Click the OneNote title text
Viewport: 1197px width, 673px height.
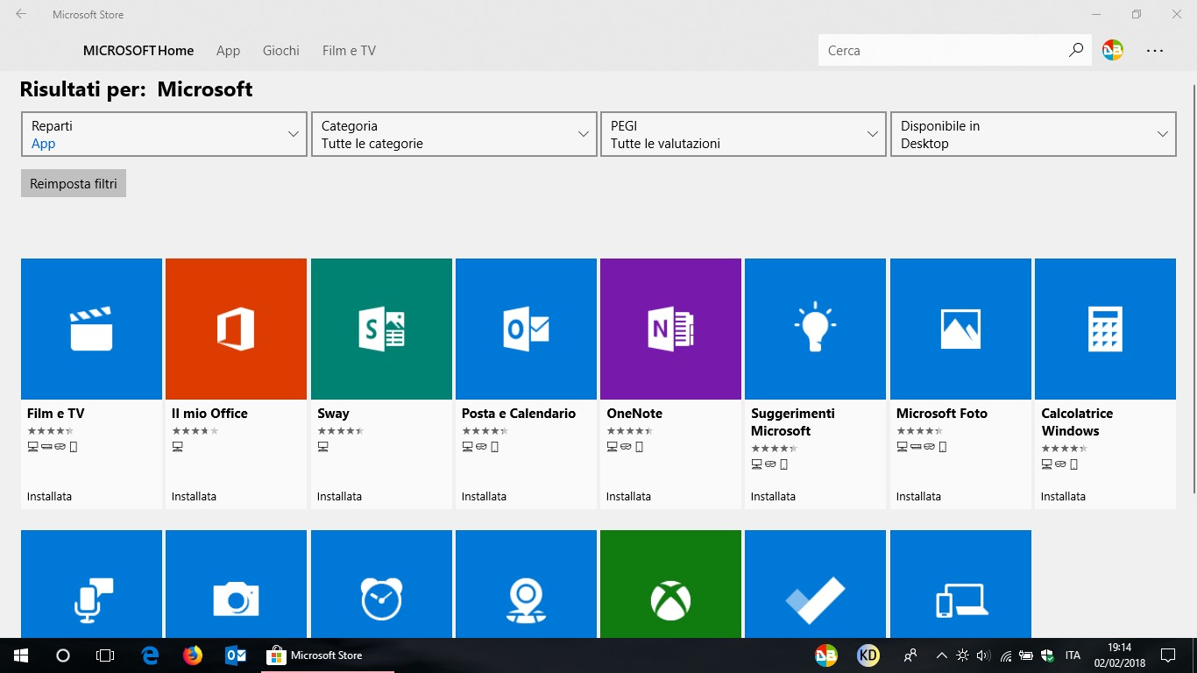(634, 414)
